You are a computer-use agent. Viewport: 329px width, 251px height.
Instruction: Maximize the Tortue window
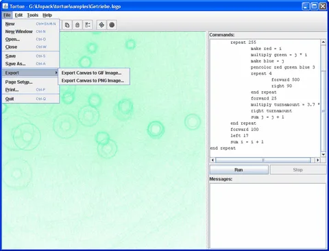(315, 6)
